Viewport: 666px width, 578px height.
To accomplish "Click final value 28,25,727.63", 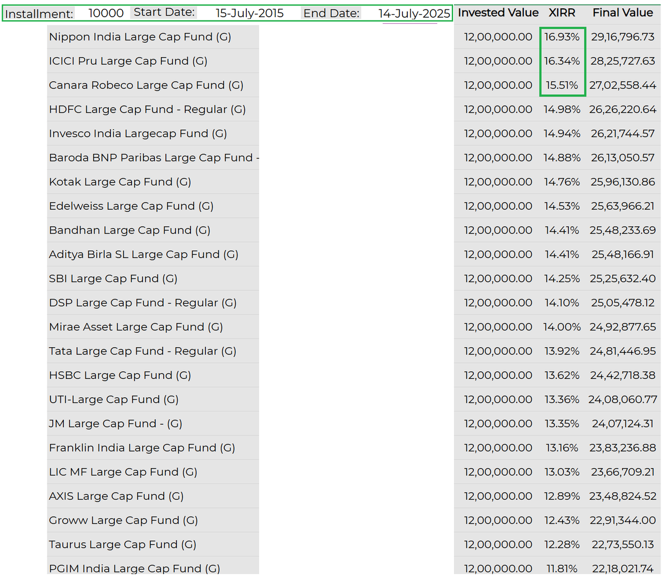I will coord(623,61).
